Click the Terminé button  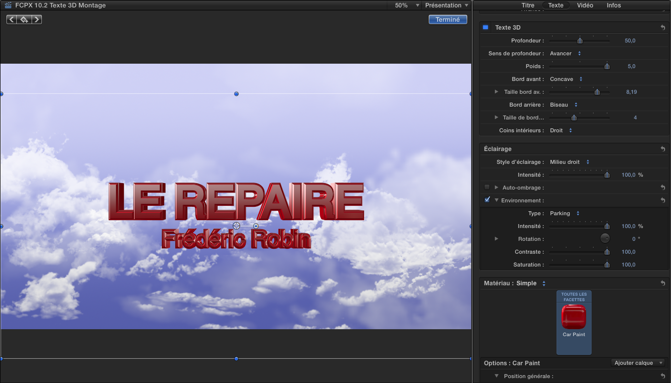[447, 20]
